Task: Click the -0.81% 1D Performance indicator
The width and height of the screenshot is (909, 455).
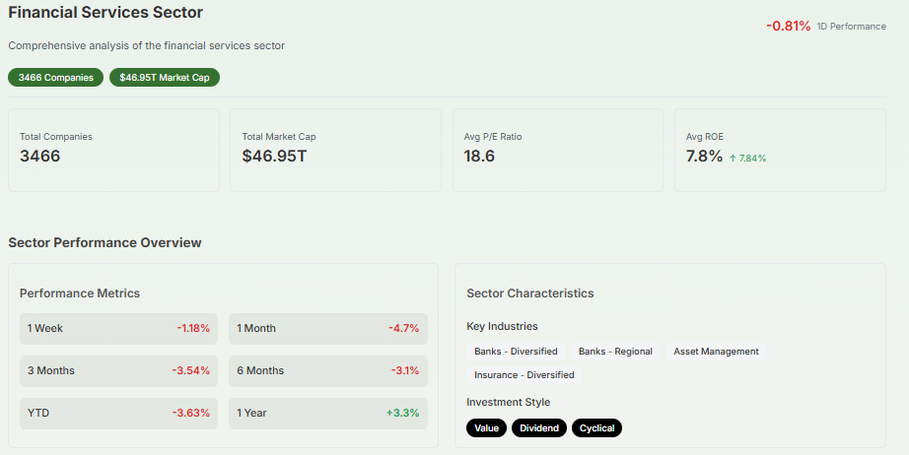Action: 825,26
